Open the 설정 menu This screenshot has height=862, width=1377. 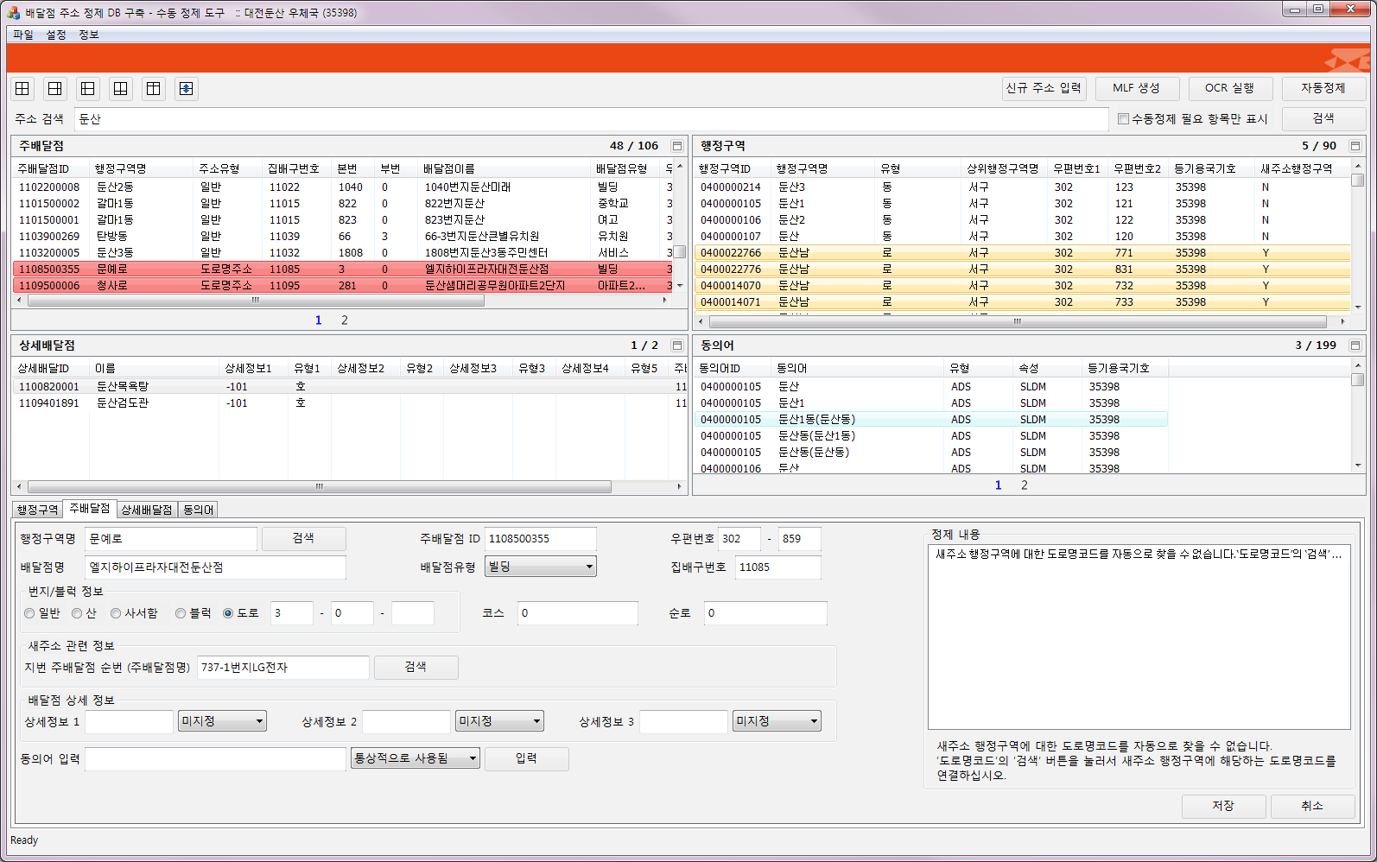pos(56,35)
